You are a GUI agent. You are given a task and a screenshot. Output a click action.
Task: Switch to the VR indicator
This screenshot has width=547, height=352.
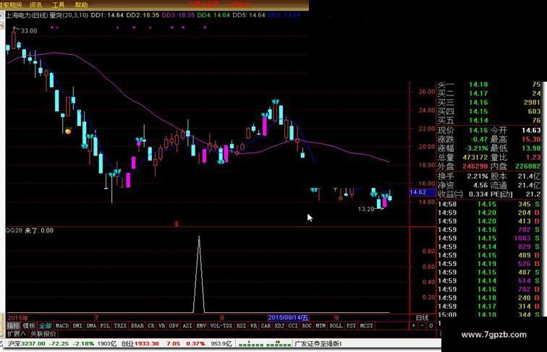click(161, 325)
